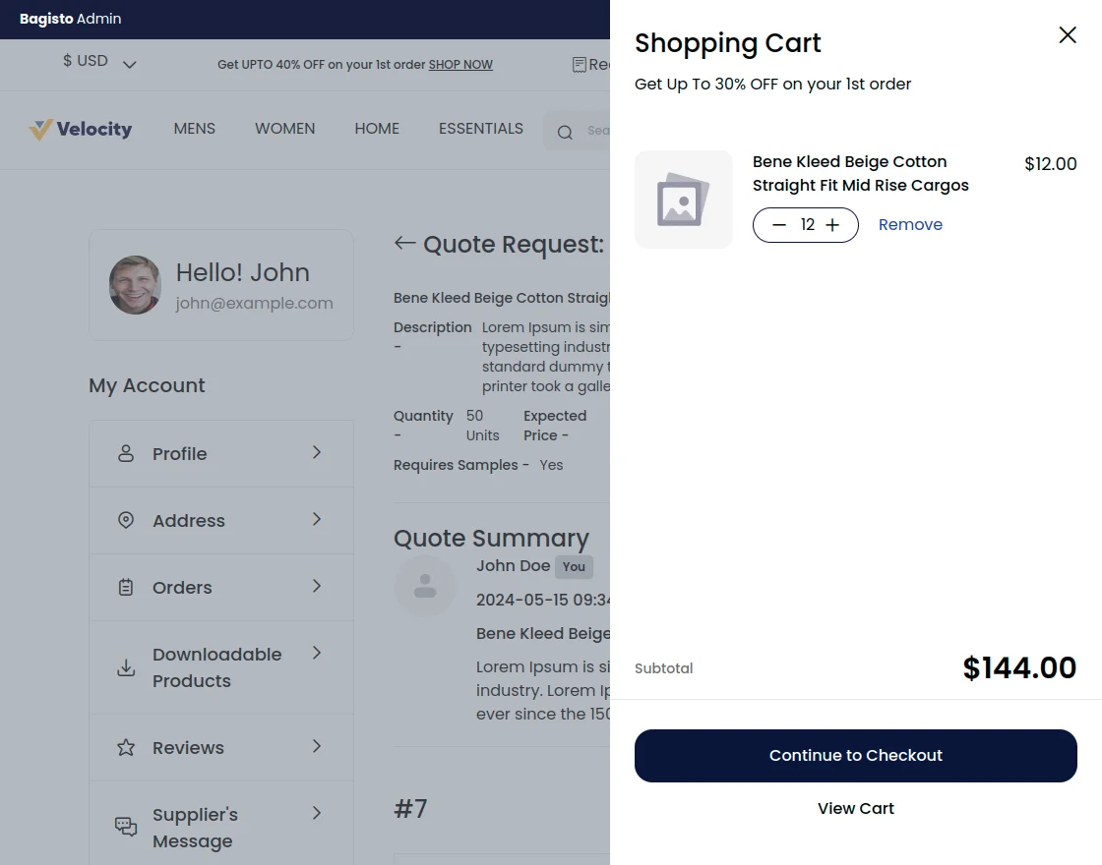Click Continue to Checkout button
The image size is (1102, 865).
pyautogui.click(x=855, y=756)
